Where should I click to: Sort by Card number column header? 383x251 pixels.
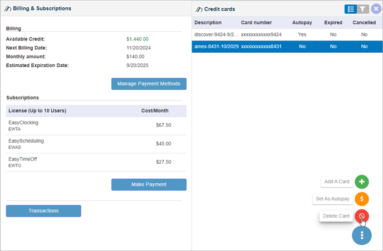pyautogui.click(x=256, y=23)
